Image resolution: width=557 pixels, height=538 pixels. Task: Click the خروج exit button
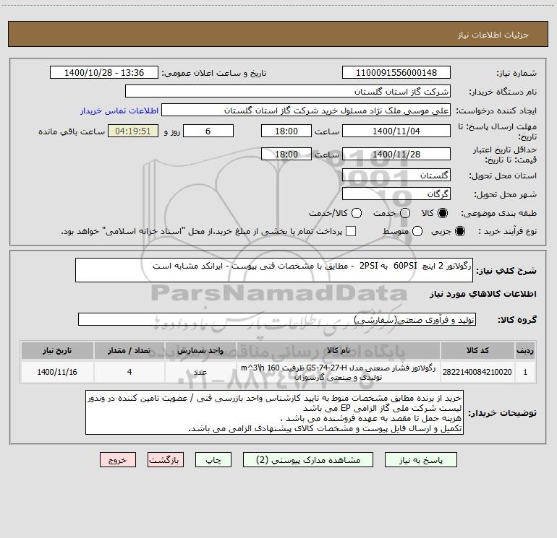[118, 460]
